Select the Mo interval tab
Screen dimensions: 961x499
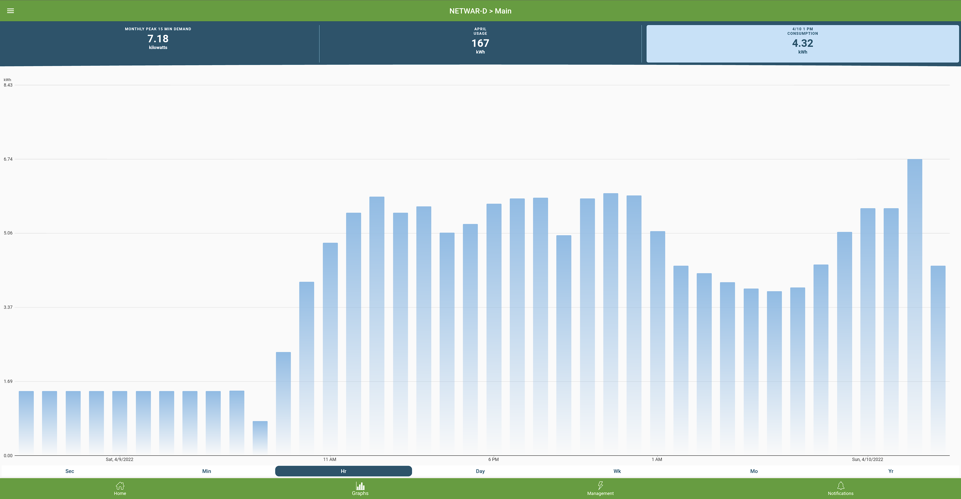754,471
